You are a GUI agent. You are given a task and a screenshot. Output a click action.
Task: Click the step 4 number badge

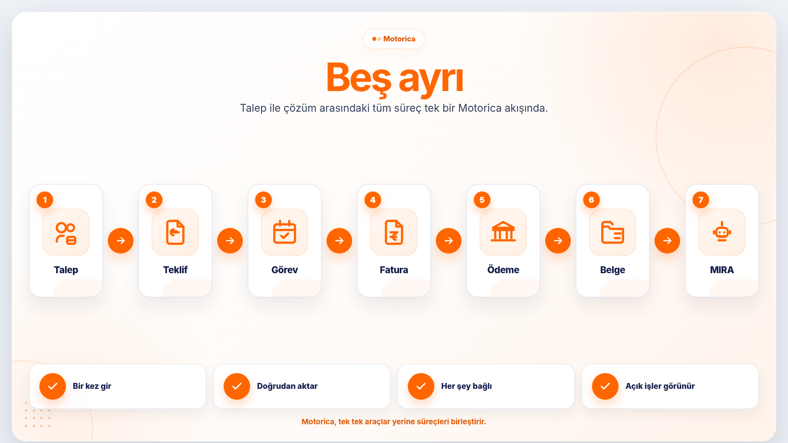(x=373, y=200)
